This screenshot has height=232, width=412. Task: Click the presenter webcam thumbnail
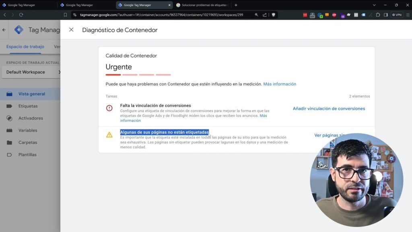[356, 180]
